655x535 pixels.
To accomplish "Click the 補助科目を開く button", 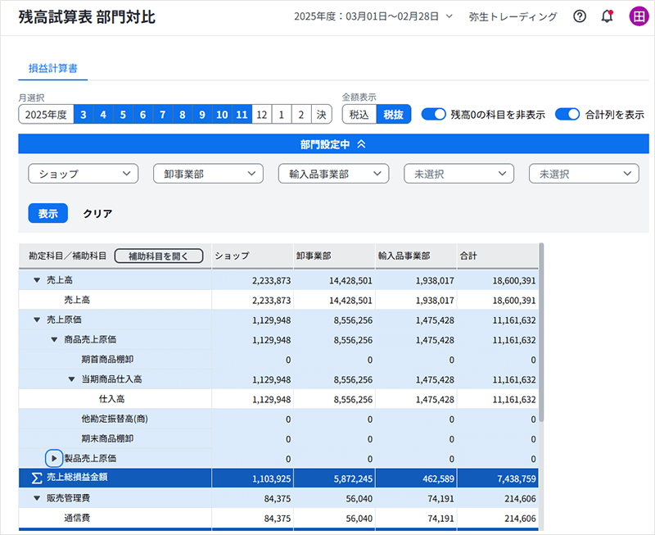I will [158, 256].
